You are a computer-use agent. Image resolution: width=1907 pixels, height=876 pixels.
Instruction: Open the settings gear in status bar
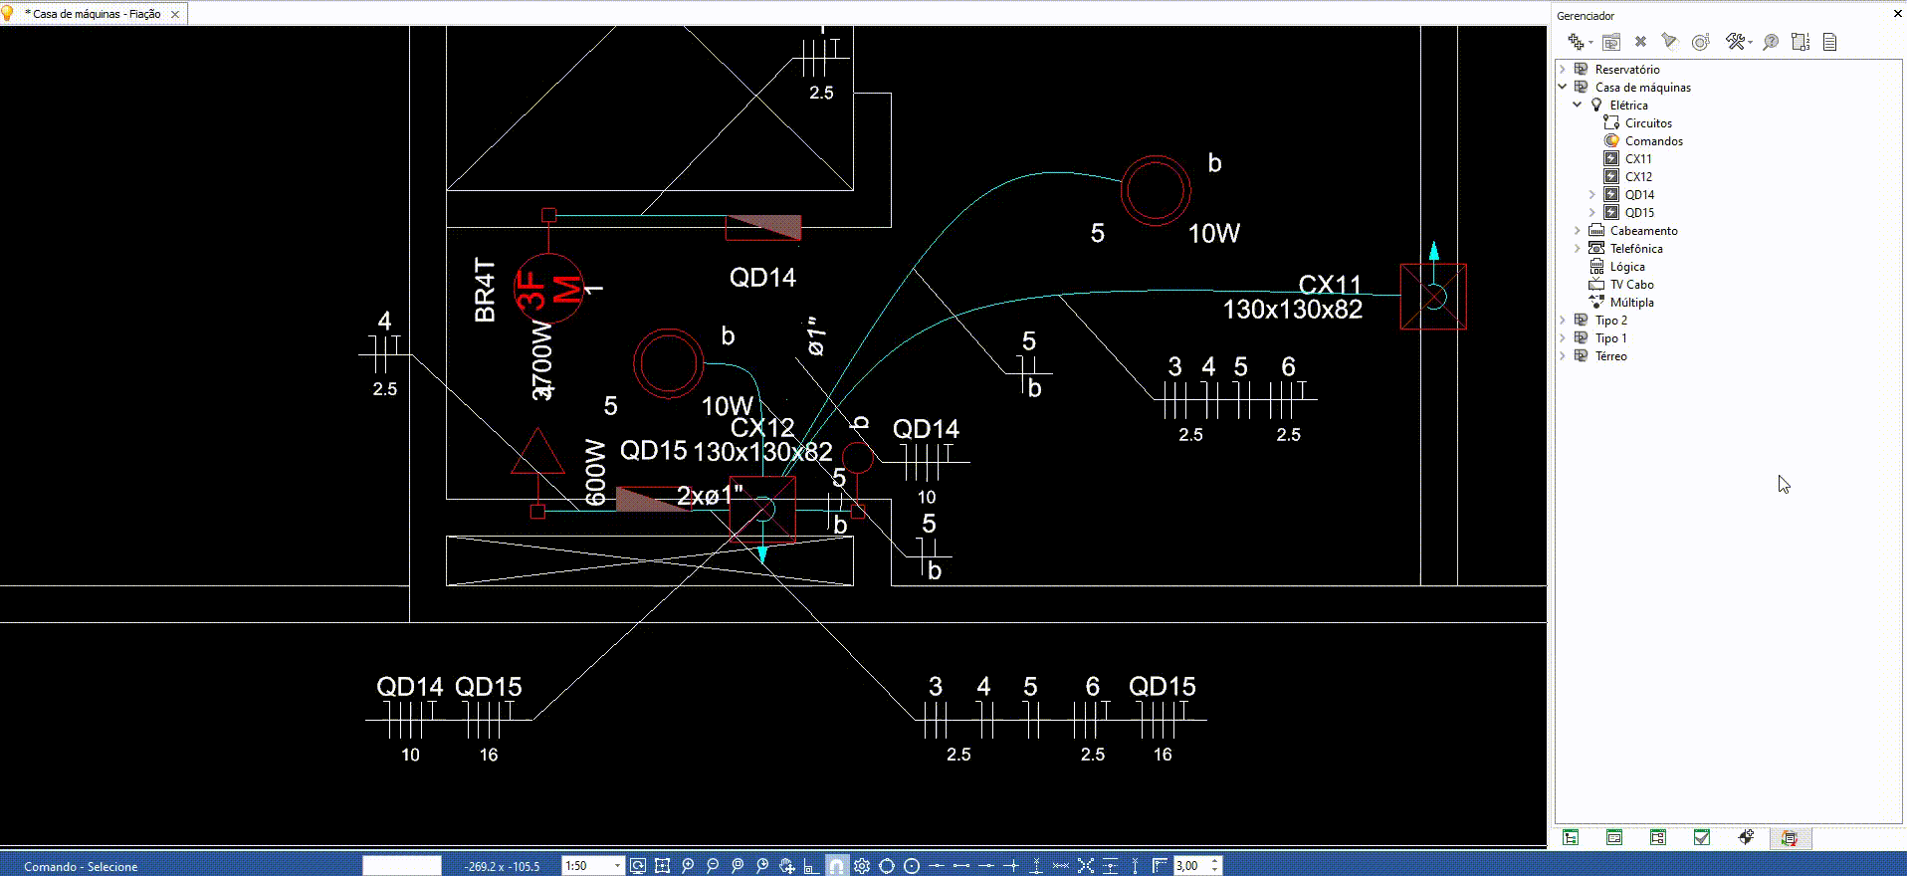[x=862, y=866]
